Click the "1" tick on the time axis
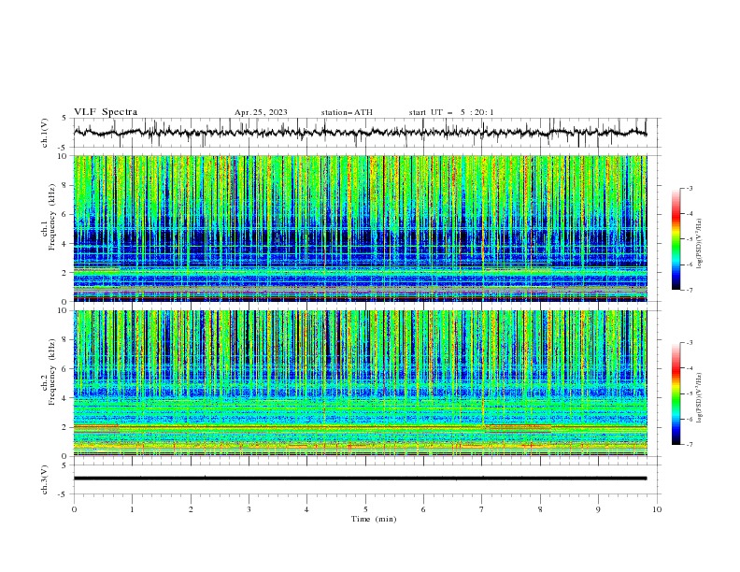The width and height of the screenshot is (740, 572). click(x=133, y=509)
